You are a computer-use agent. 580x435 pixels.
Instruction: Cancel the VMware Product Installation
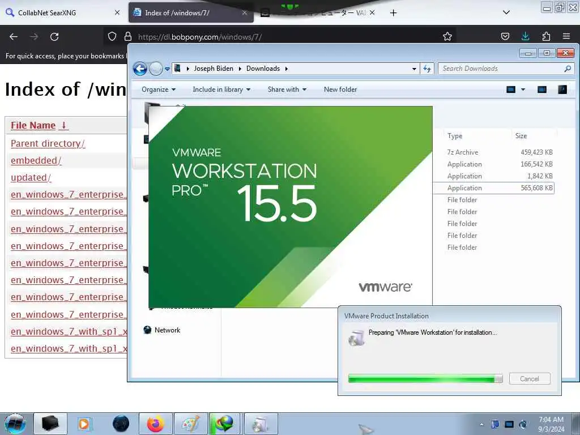click(530, 379)
